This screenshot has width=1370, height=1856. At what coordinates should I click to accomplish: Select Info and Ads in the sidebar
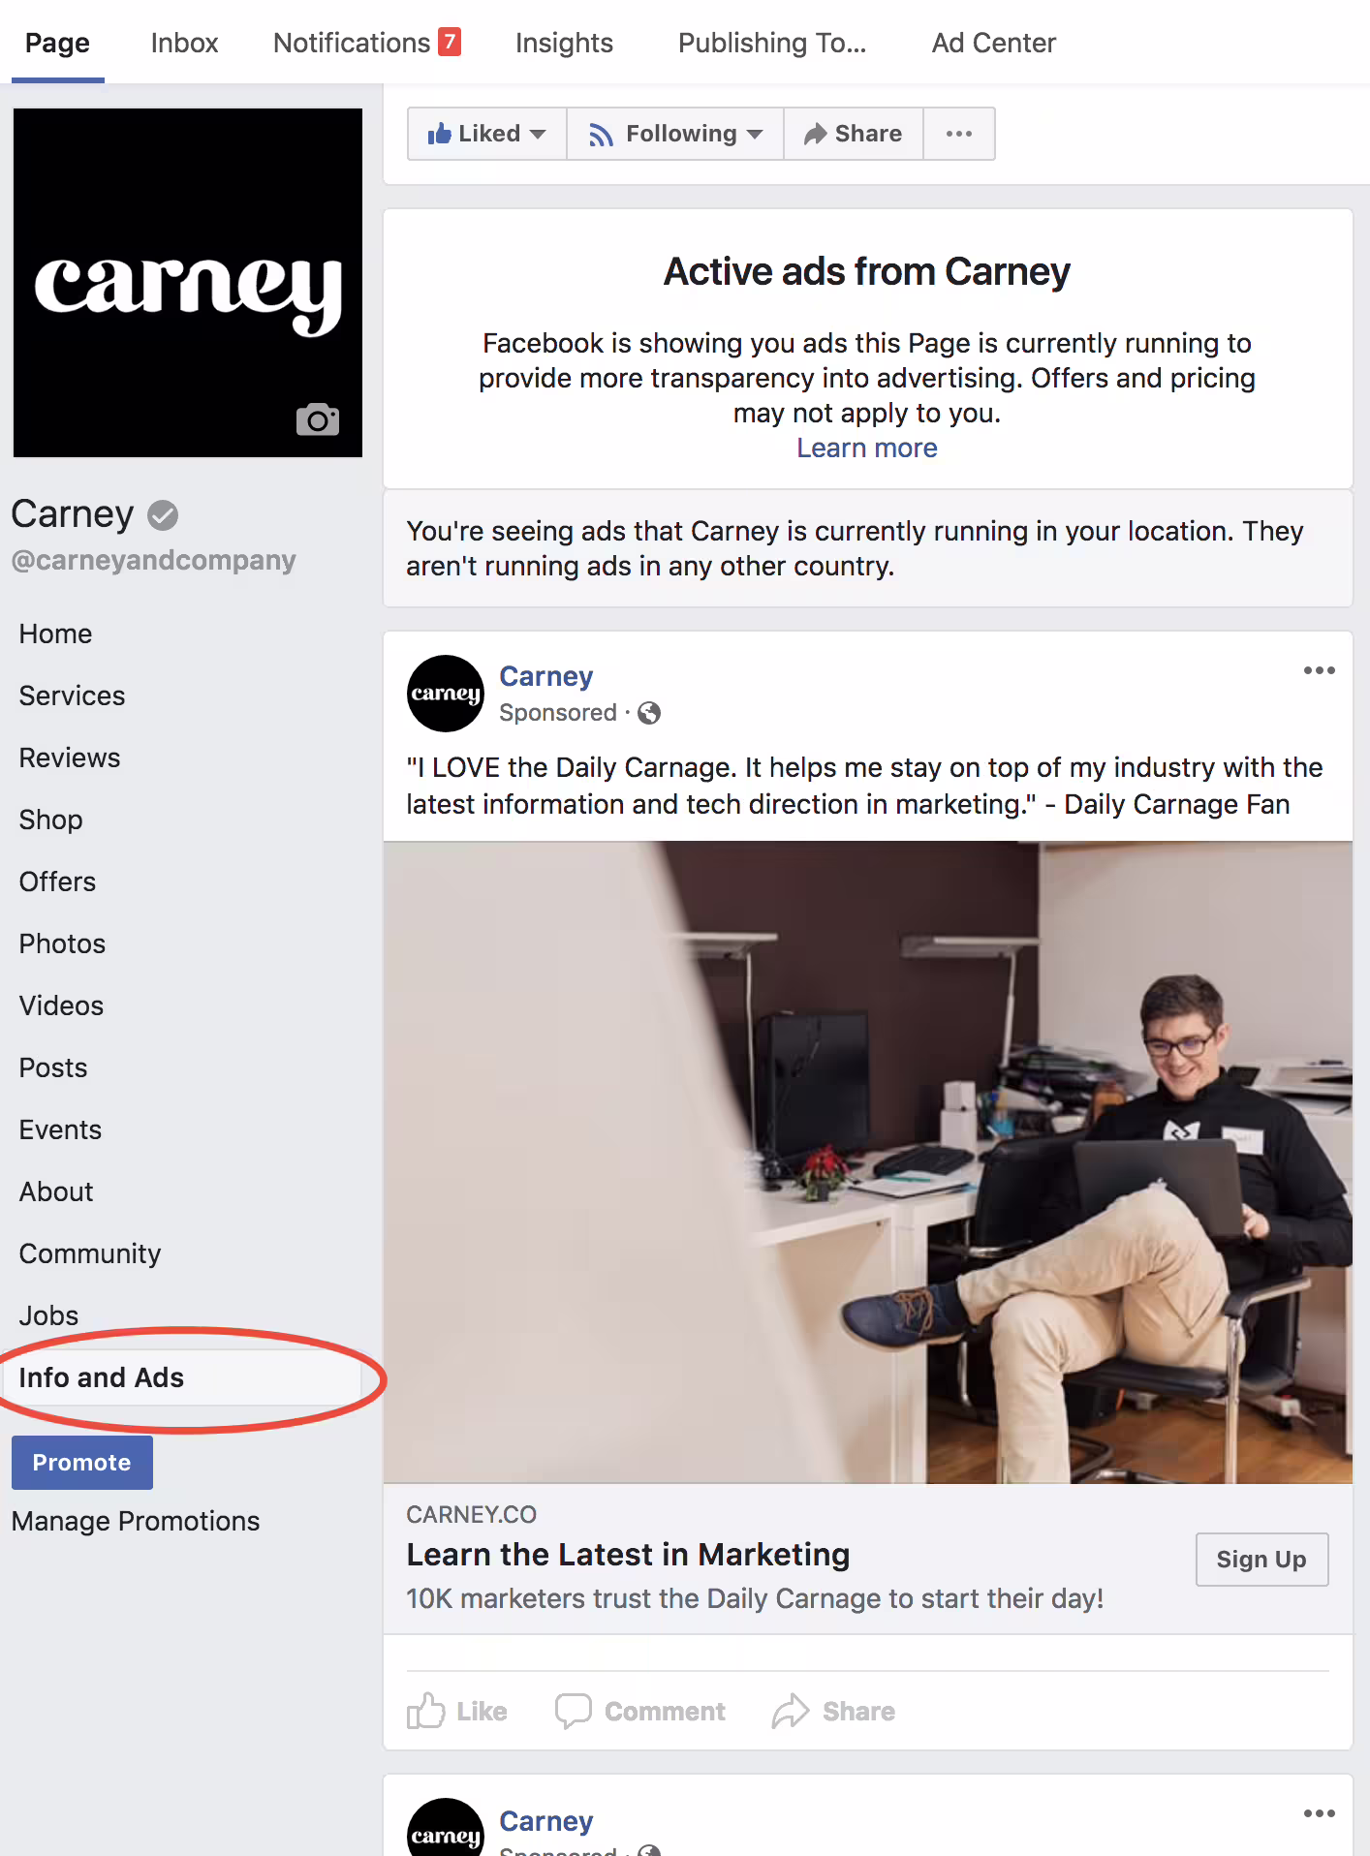pyautogui.click(x=182, y=1377)
